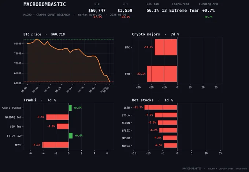The image size is (249, 172).
Task: Click the Fear&Greed header label
Action: (181, 4)
